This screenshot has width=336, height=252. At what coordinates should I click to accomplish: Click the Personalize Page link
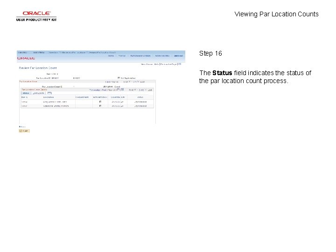click(168, 64)
